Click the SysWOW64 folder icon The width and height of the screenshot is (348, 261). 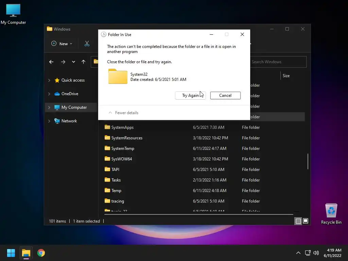(107, 158)
